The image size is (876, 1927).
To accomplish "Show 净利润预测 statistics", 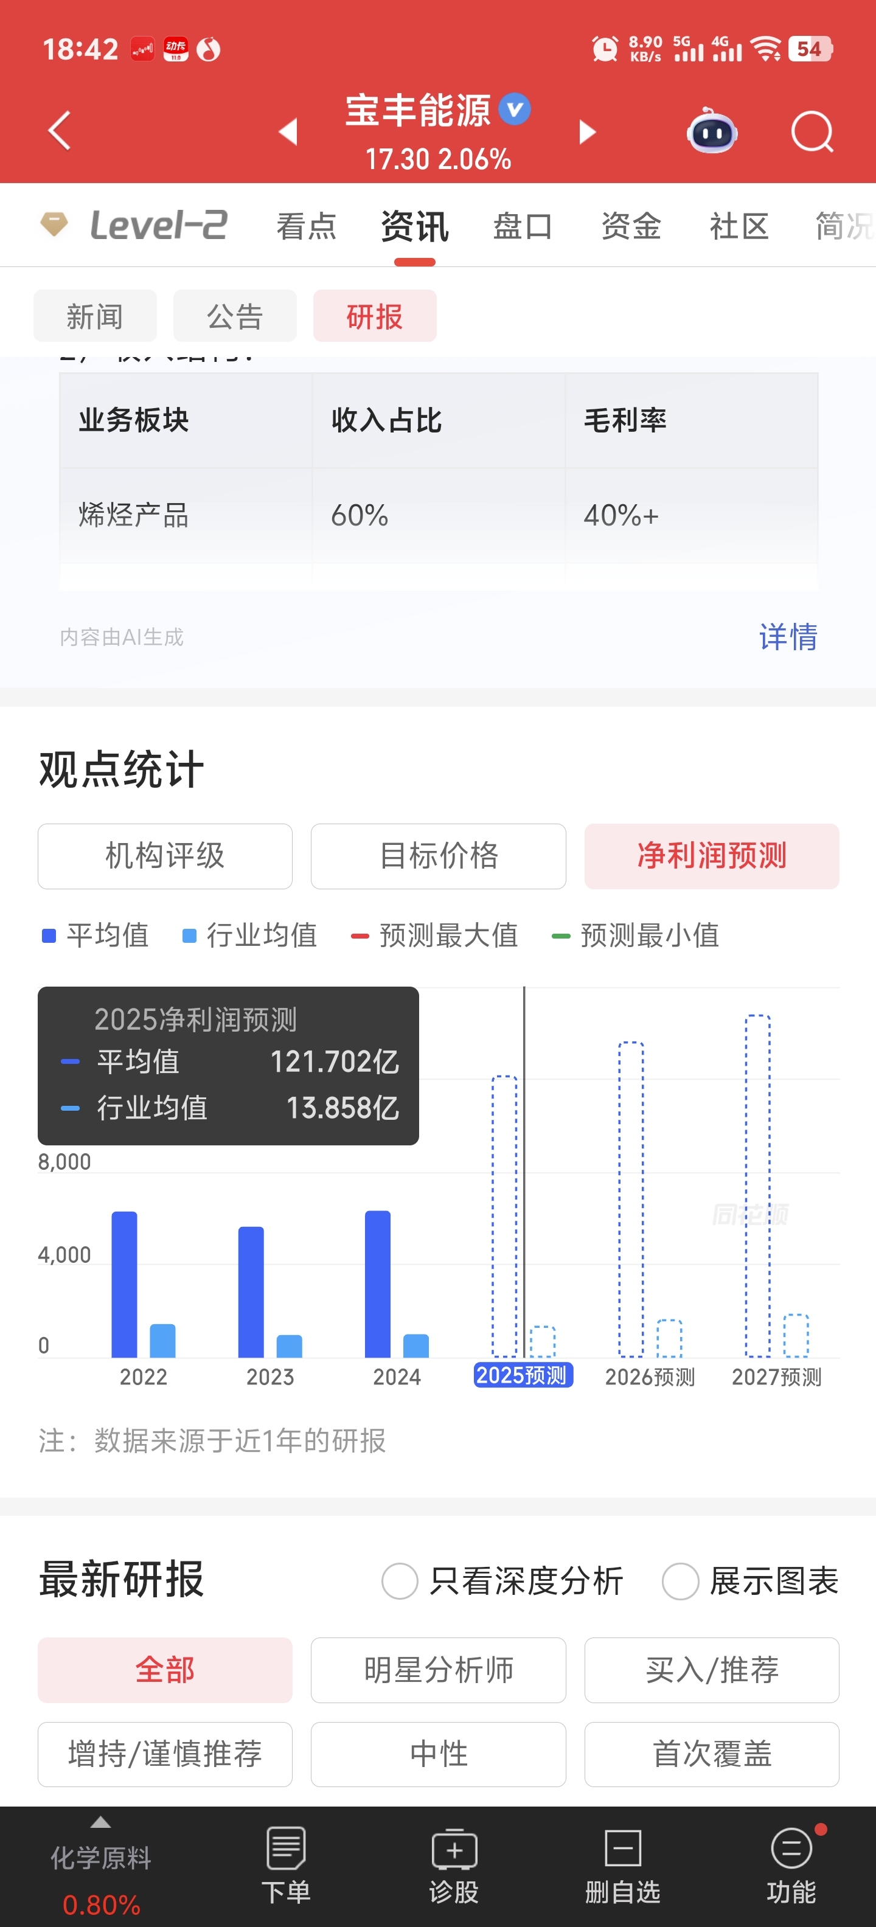I will pyautogui.click(x=711, y=856).
